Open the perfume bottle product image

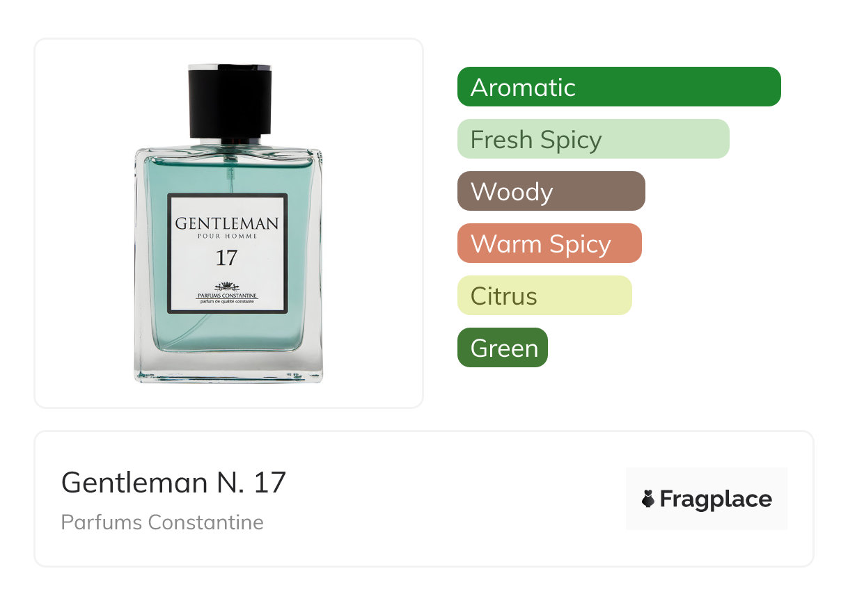(229, 223)
